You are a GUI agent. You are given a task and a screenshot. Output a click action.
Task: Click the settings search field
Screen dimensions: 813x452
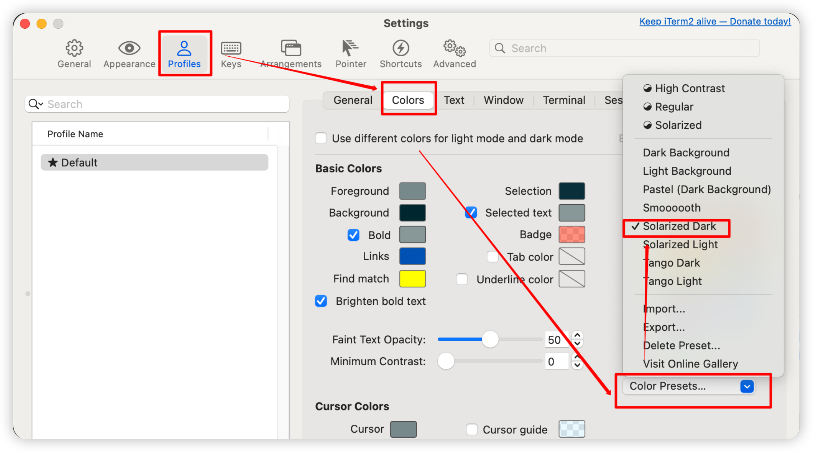[x=624, y=48]
